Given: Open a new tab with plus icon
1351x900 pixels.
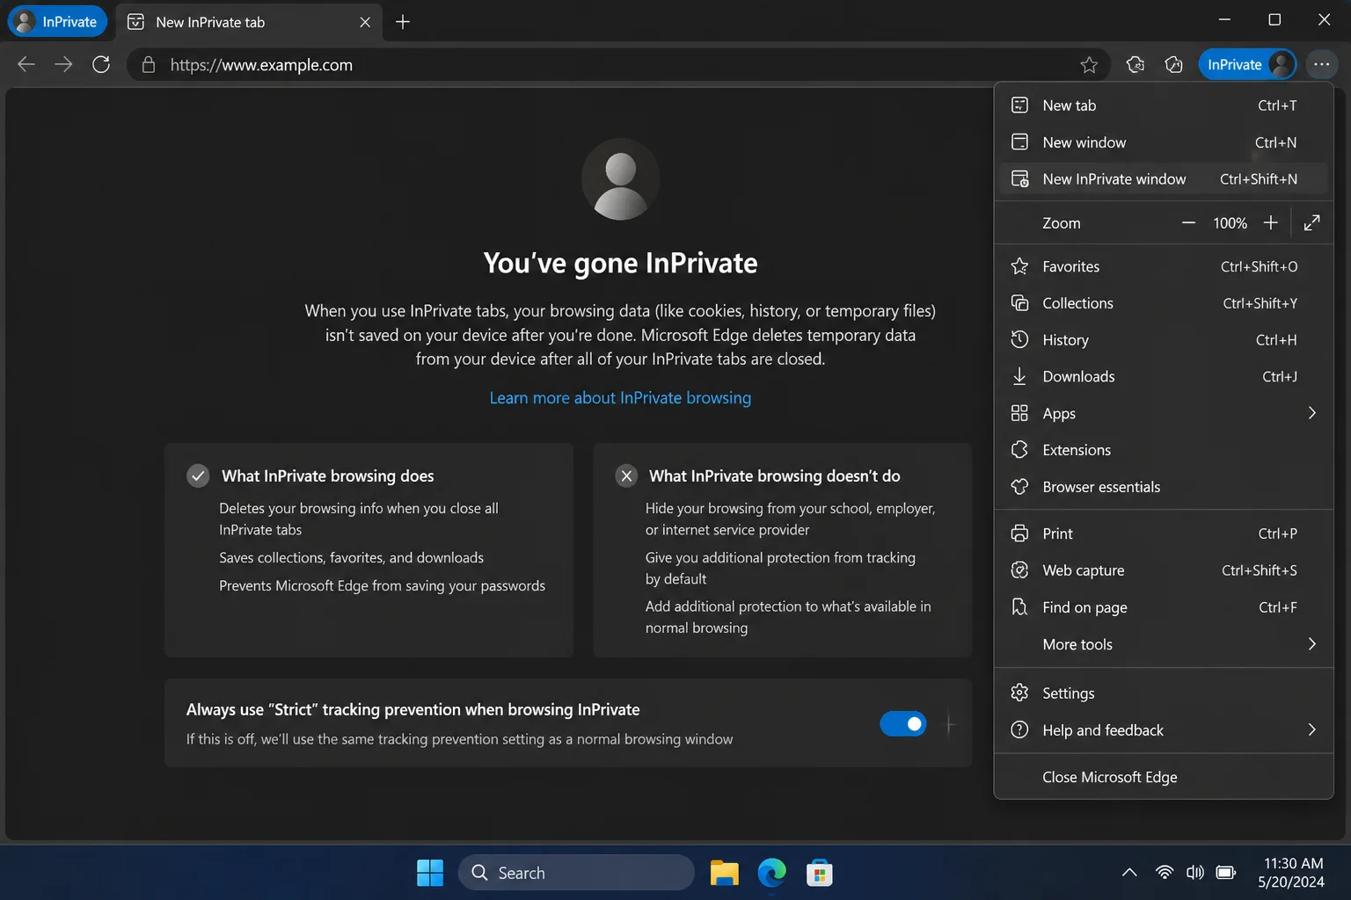Looking at the screenshot, I should coord(403,22).
